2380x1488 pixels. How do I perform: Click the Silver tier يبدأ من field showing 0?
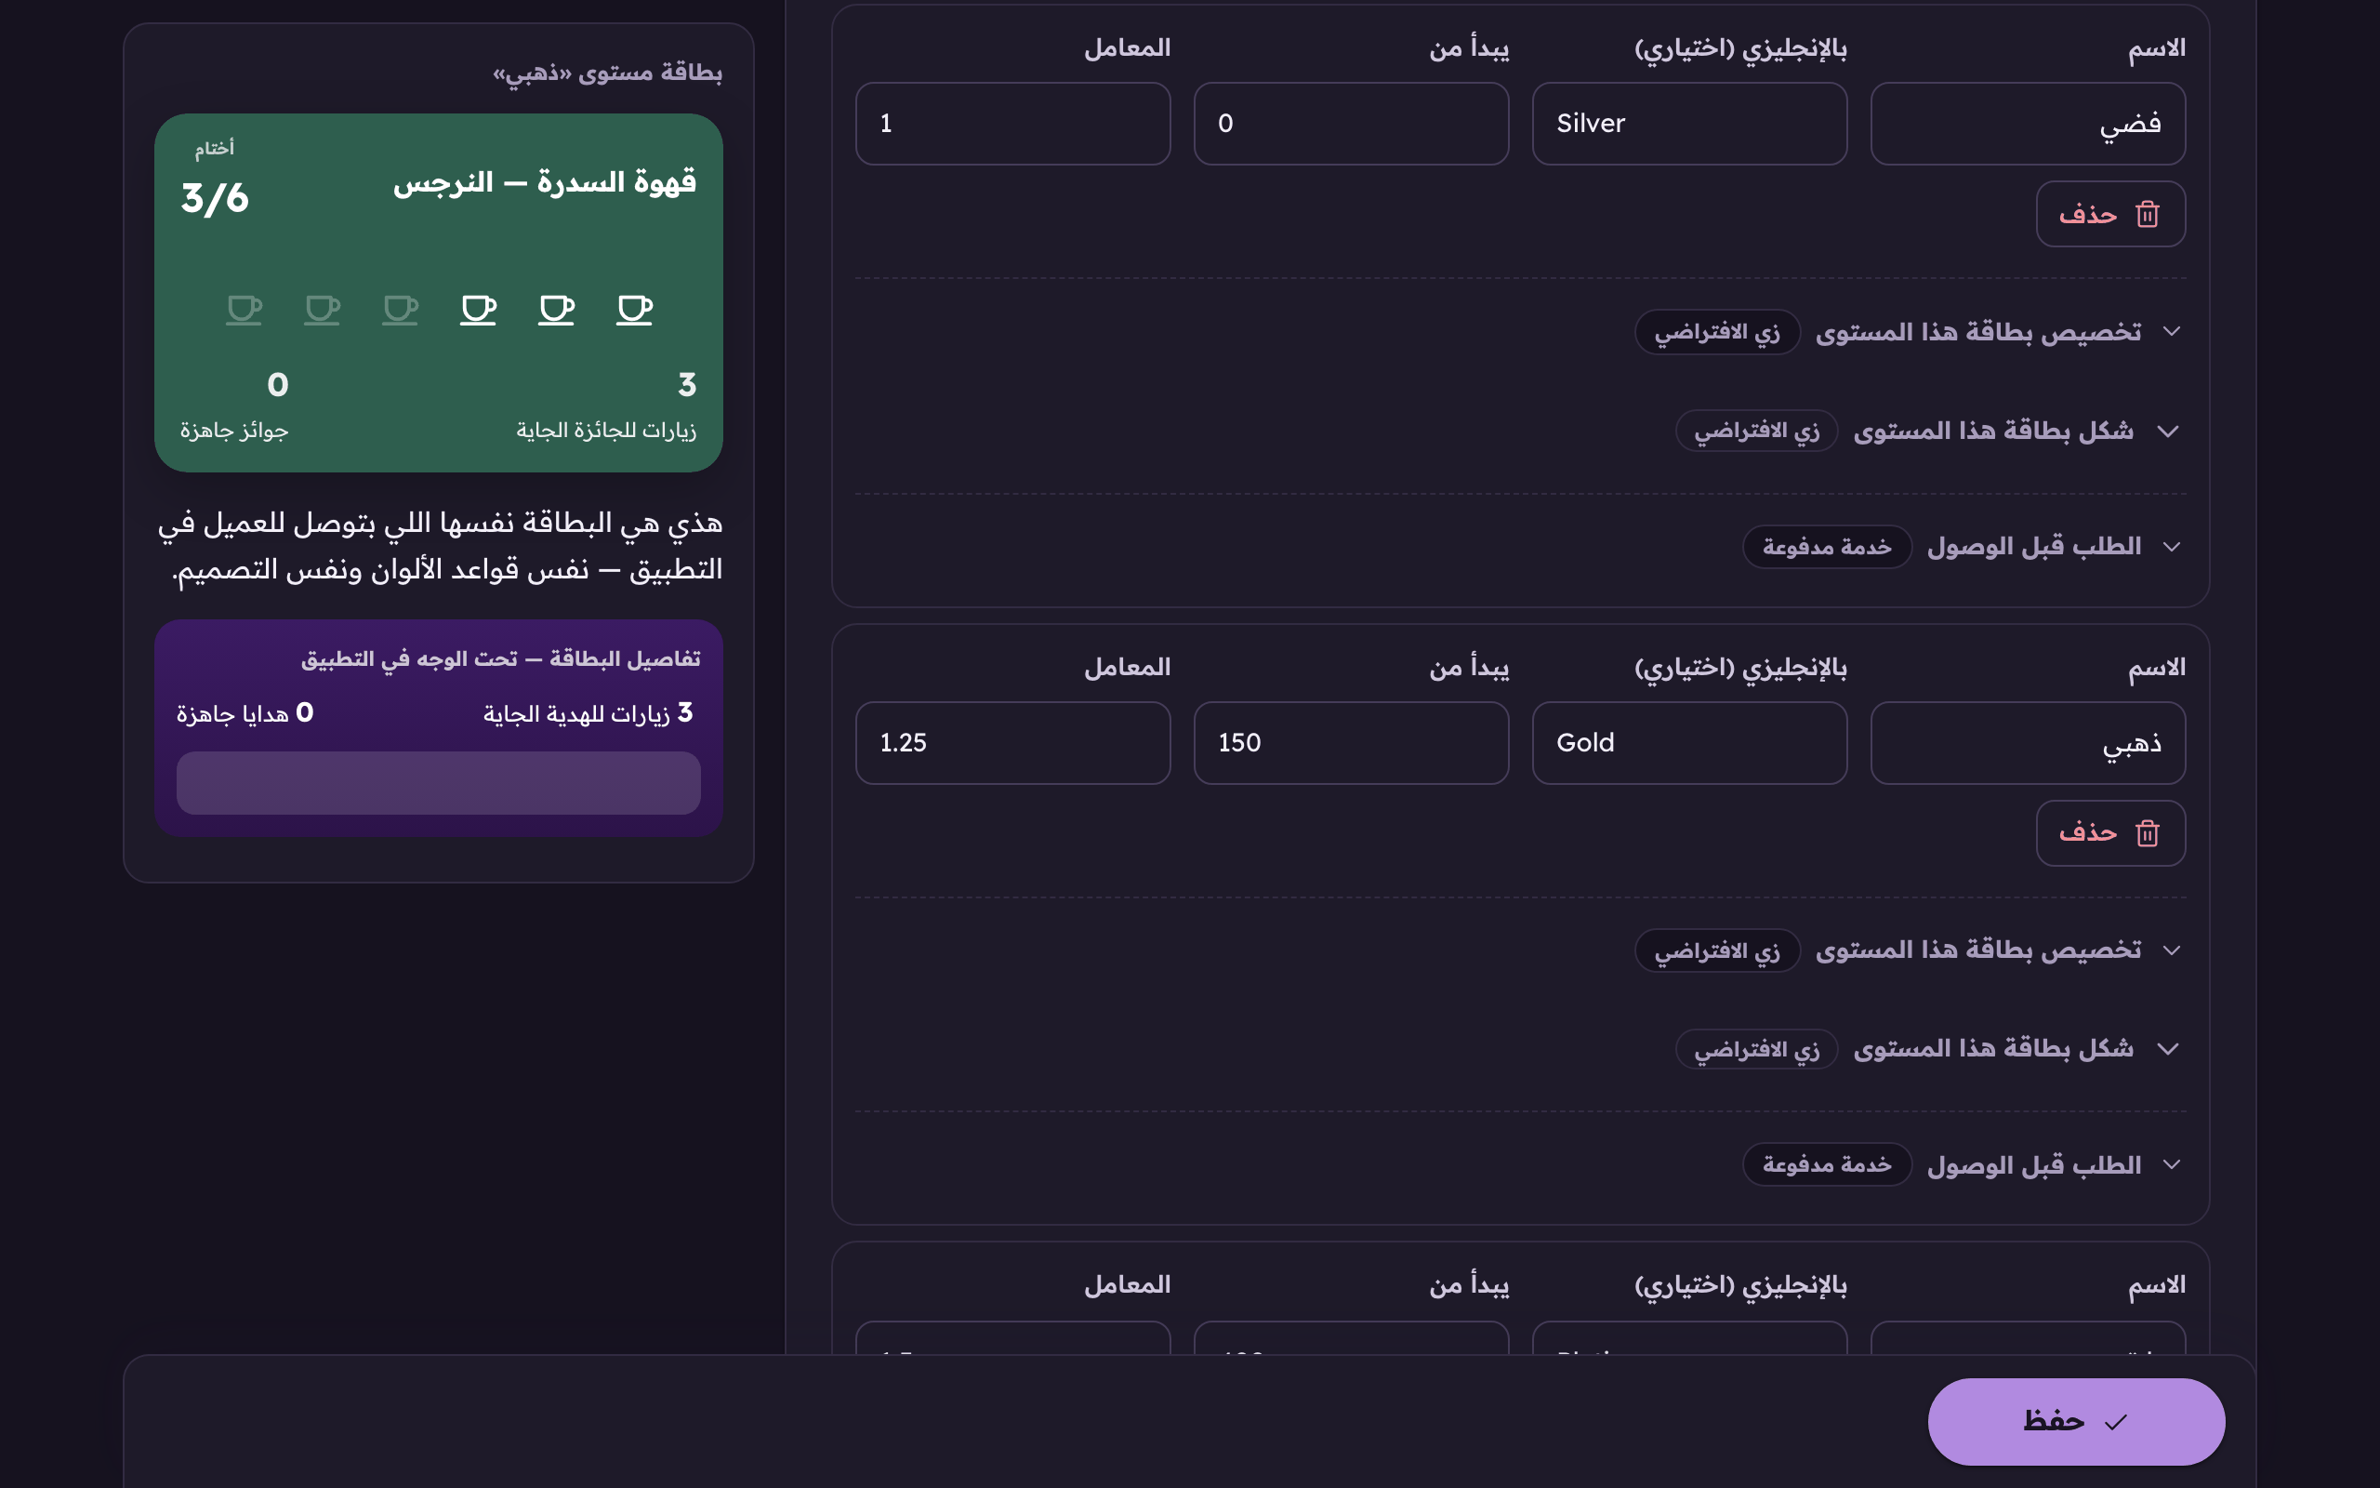coord(1351,123)
